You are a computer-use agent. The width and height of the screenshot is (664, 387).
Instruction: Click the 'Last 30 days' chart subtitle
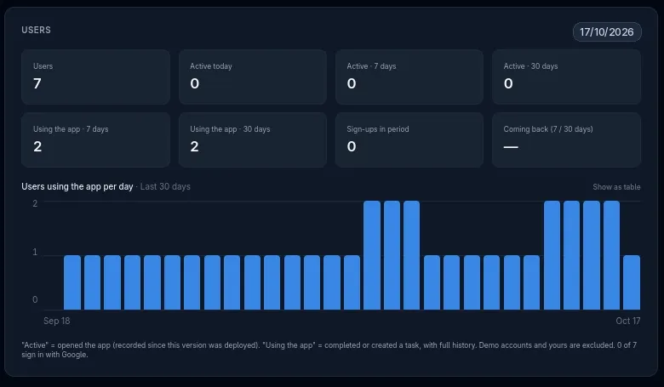[165, 186]
